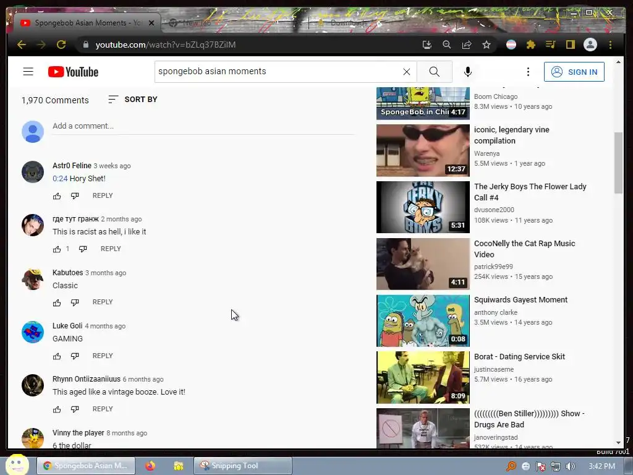Jump to the 0:24 timestamp link
Viewport: 633px width, 475px height.
point(60,179)
